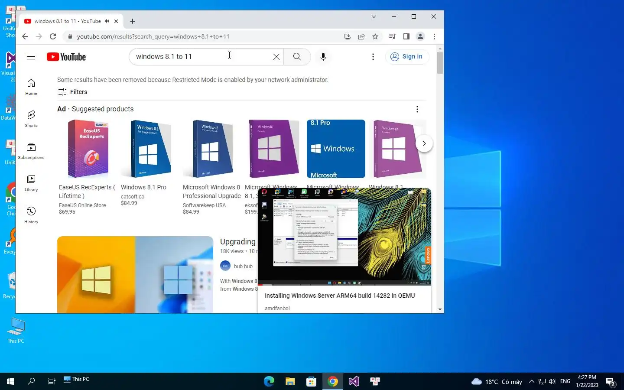Open the YouTube guide hamburger menu
Image resolution: width=624 pixels, height=390 pixels.
pos(31,57)
